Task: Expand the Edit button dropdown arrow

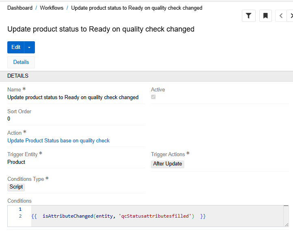Action: pyautogui.click(x=29, y=47)
